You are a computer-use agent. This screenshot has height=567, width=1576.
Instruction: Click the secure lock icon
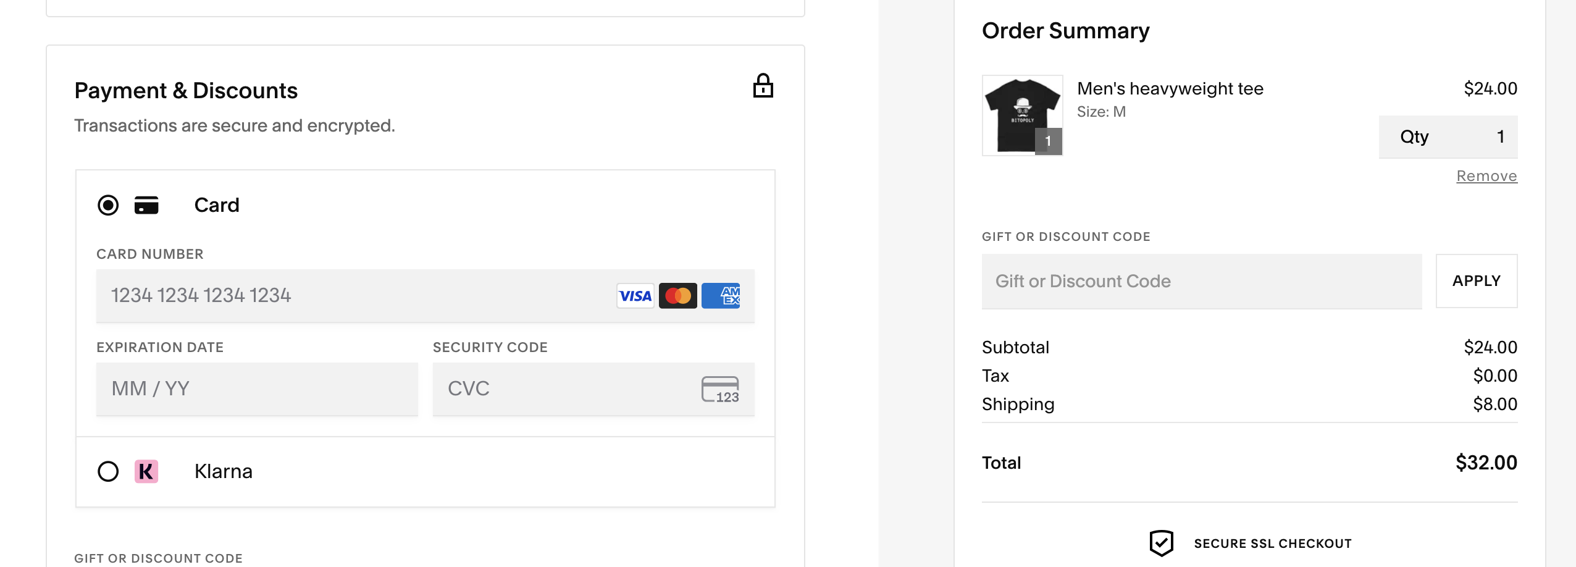(763, 86)
